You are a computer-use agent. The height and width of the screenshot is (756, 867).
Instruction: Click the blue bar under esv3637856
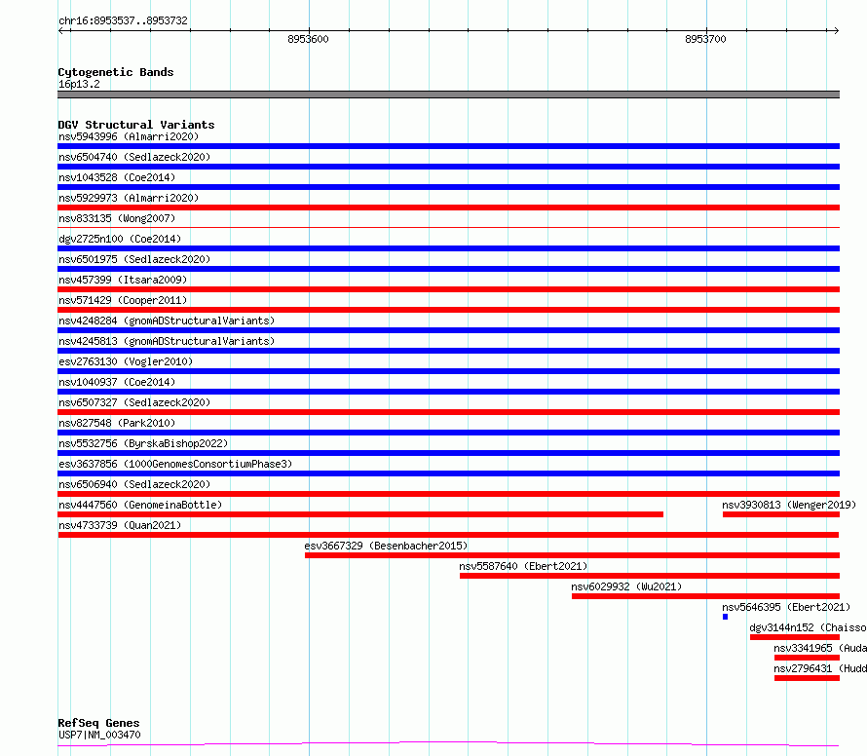tap(448, 473)
